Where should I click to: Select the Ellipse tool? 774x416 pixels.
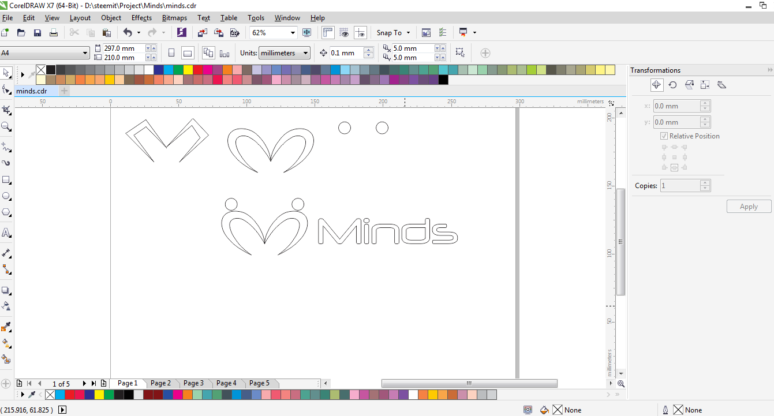click(6, 196)
